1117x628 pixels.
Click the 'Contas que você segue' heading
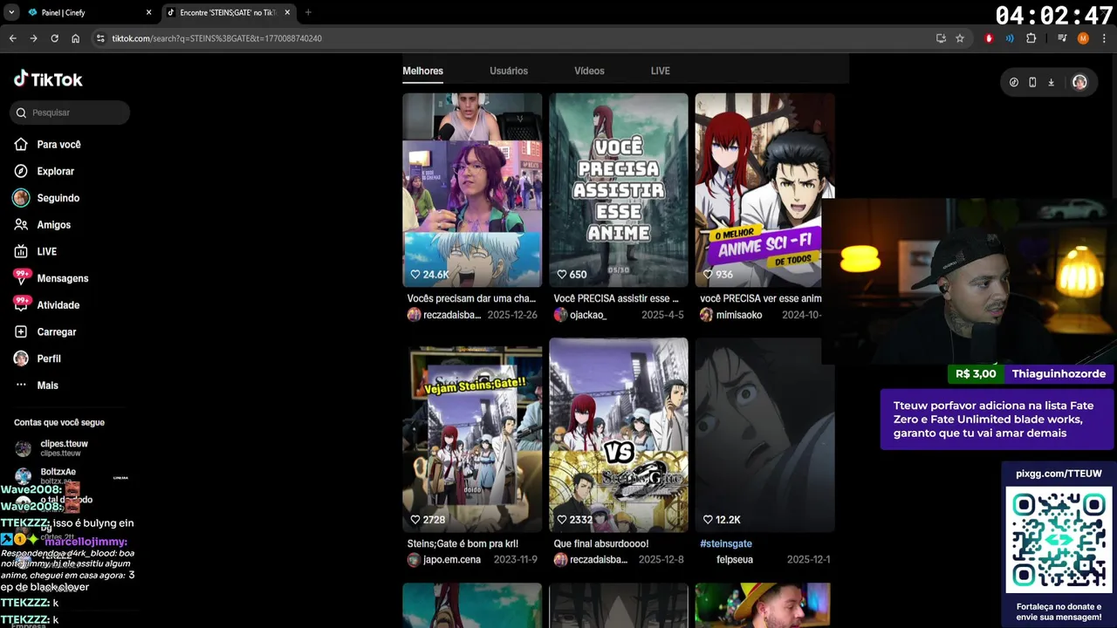tap(59, 422)
